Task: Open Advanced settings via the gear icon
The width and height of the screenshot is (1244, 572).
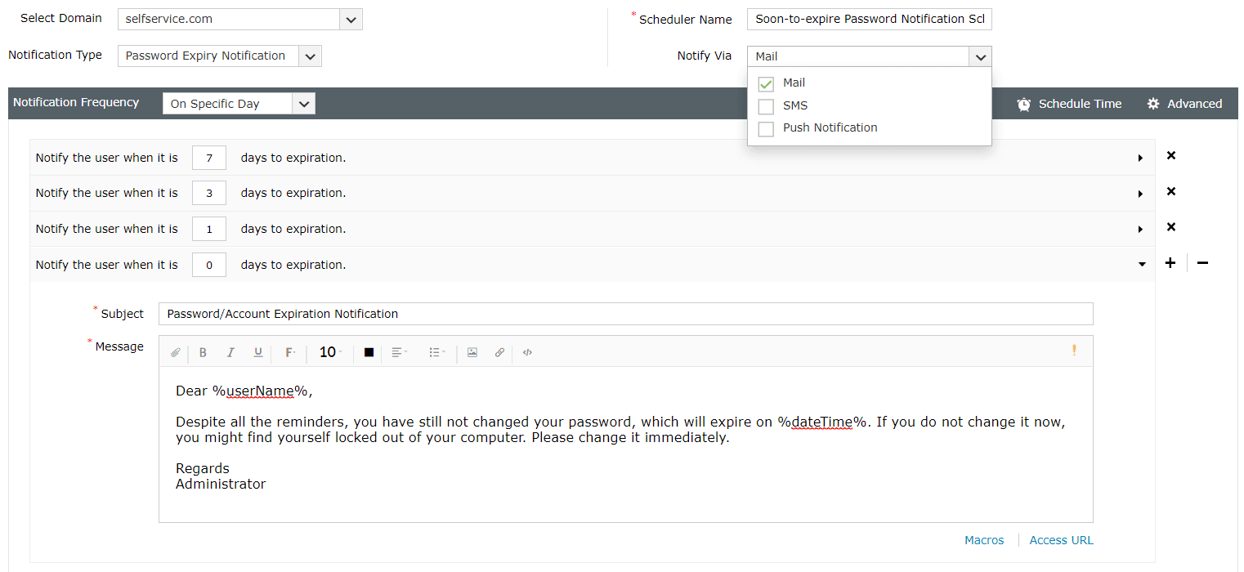Action: tap(1153, 103)
